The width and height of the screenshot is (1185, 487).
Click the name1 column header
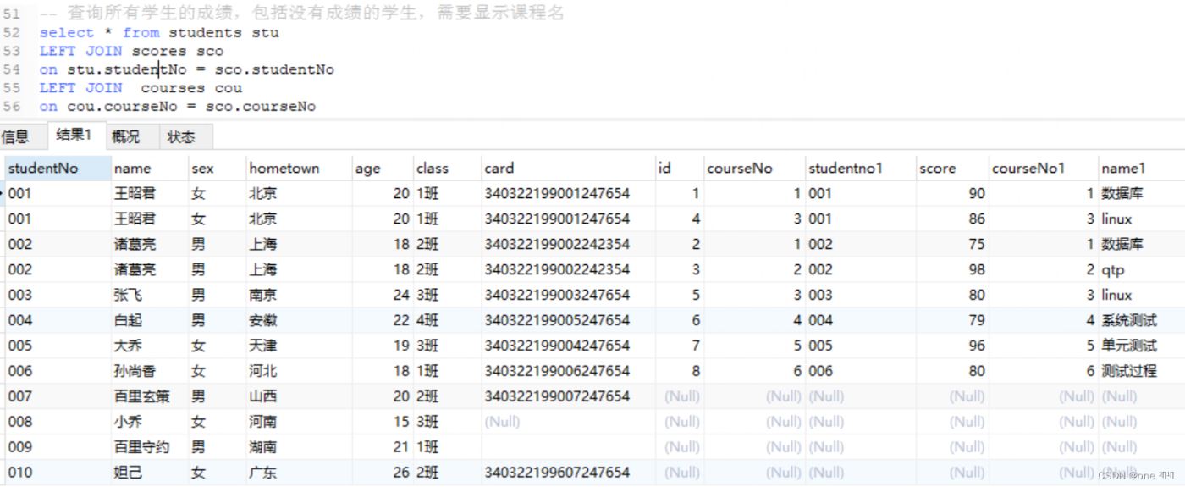click(x=1123, y=168)
